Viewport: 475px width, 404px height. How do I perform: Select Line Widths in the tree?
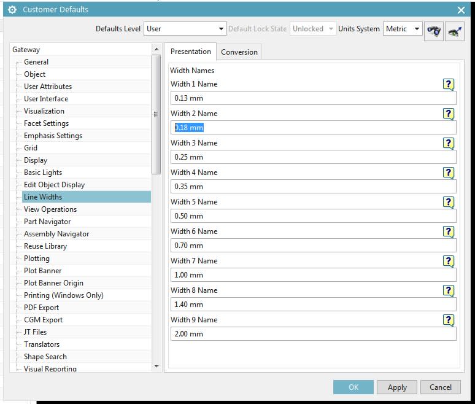pyautogui.click(x=87, y=197)
